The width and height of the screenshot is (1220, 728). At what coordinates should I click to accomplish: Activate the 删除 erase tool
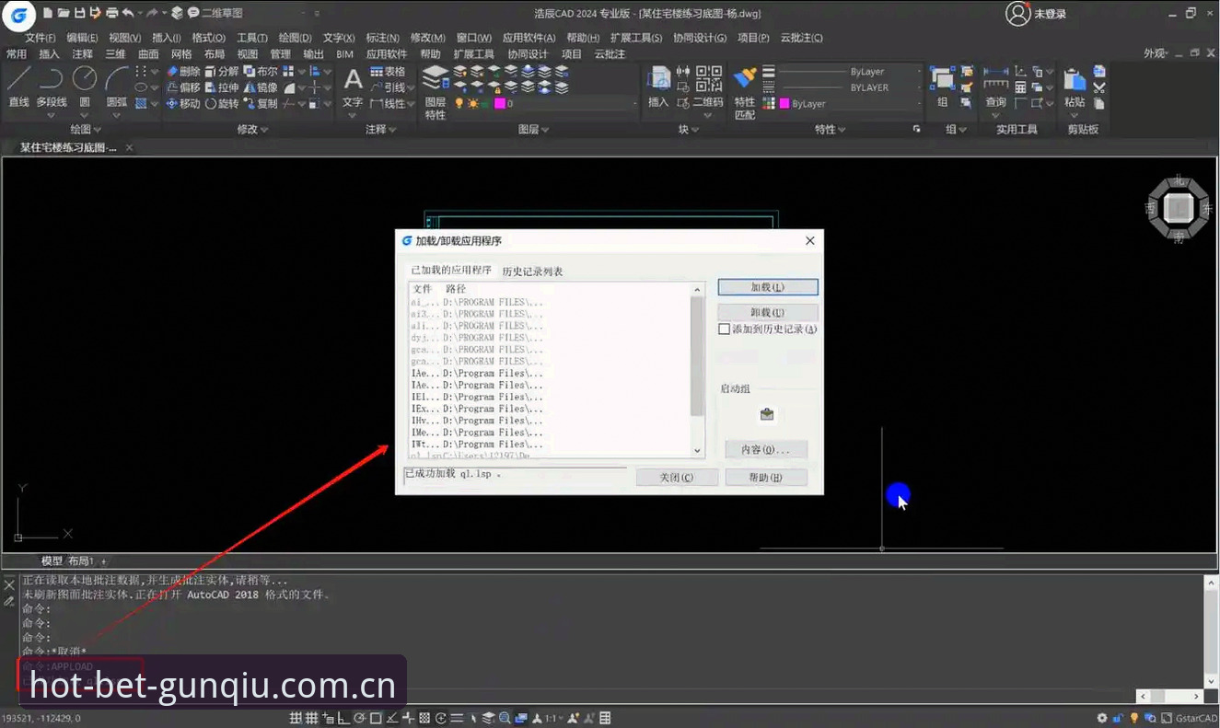click(x=183, y=71)
